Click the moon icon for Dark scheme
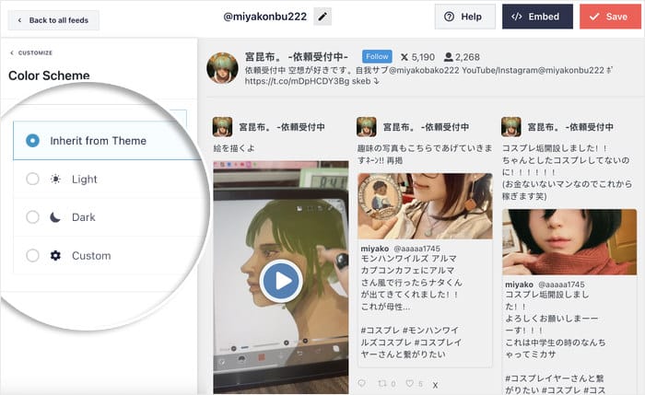The image size is (645, 395). pos(56,217)
